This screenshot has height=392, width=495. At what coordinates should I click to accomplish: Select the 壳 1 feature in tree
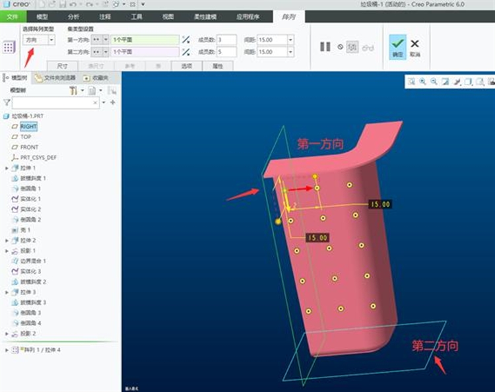click(25, 230)
